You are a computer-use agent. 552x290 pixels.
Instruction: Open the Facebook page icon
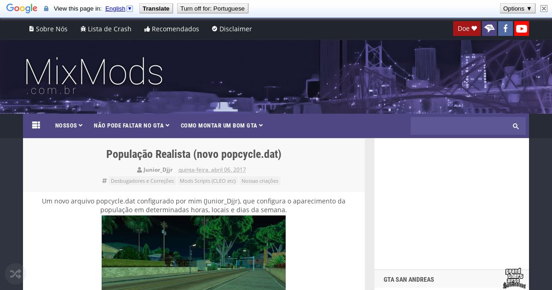pos(506,29)
